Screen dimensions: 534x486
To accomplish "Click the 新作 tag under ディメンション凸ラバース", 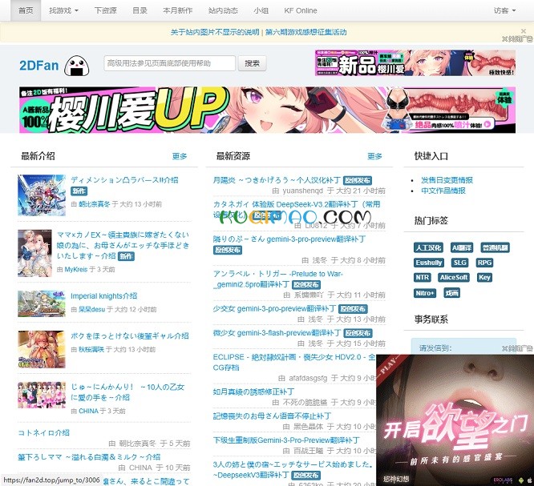I will click(x=79, y=191).
